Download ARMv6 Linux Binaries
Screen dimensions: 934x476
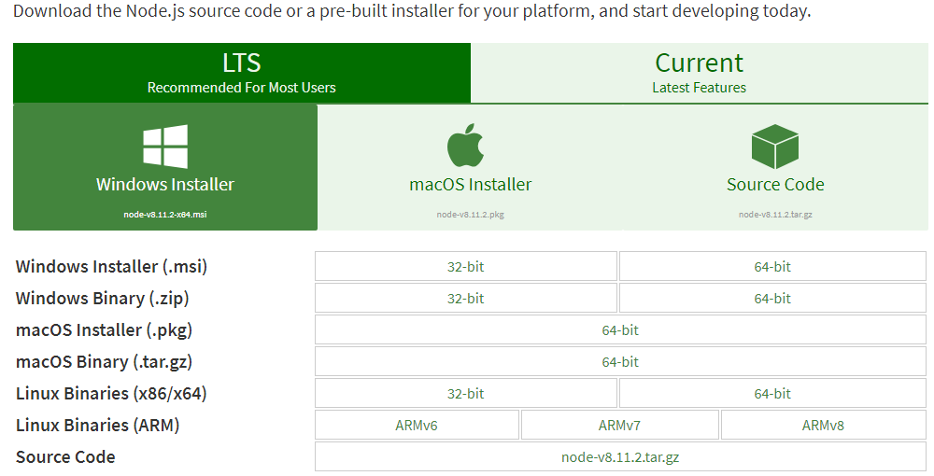pos(417,425)
